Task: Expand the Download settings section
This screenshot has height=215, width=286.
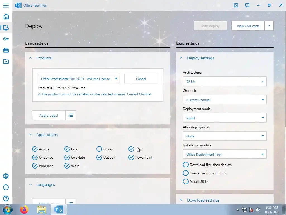Action: click(x=181, y=200)
